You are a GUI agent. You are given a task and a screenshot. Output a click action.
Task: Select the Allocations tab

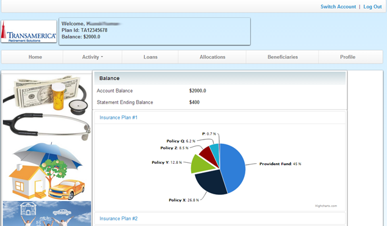click(212, 57)
